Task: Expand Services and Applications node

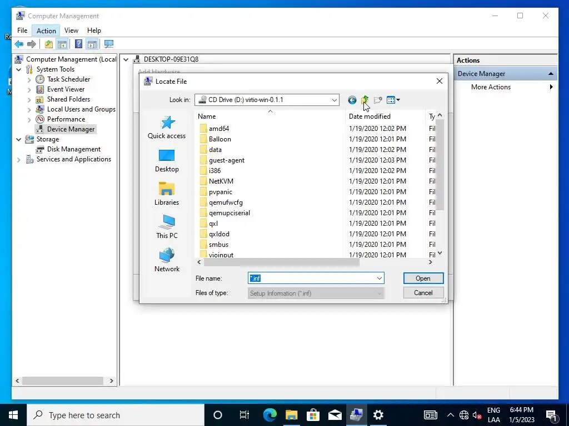Action: point(19,159)
